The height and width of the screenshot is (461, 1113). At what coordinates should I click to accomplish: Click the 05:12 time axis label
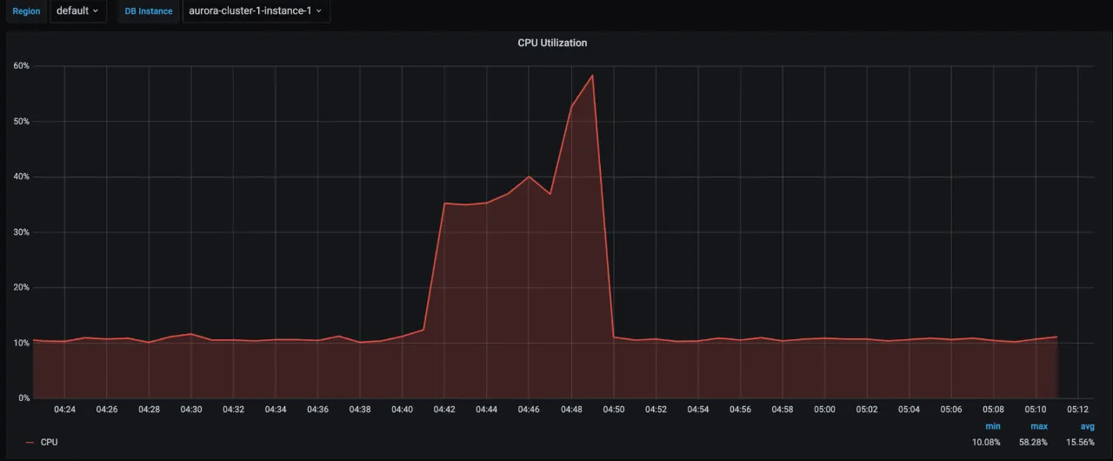click(1078, 410)
